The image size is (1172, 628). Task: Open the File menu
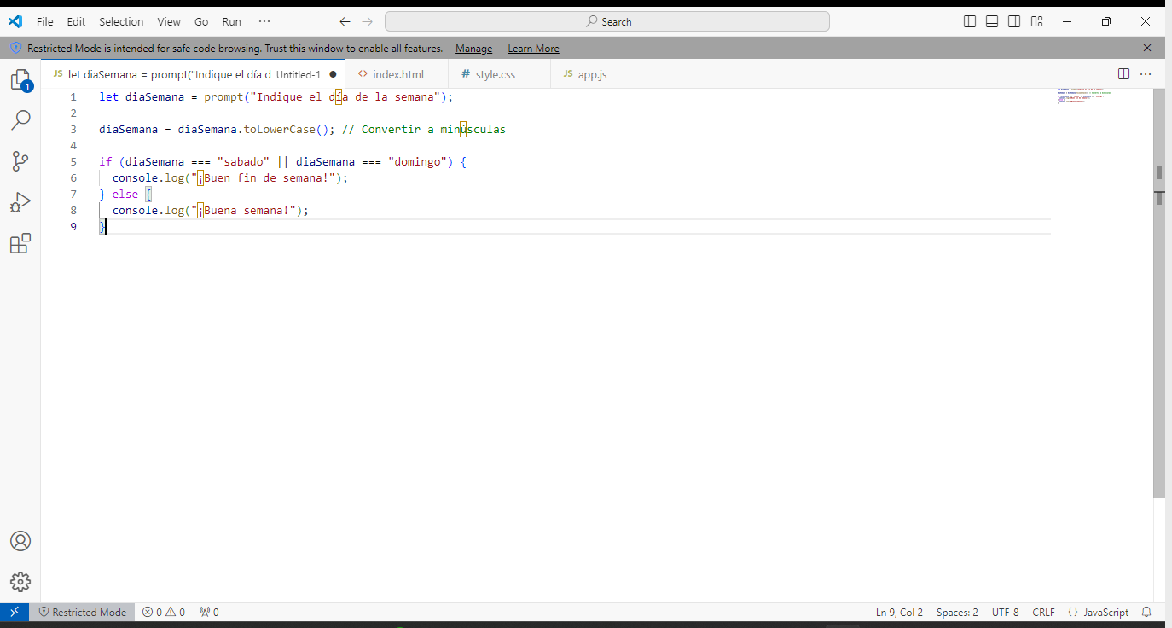click(45, 21)
